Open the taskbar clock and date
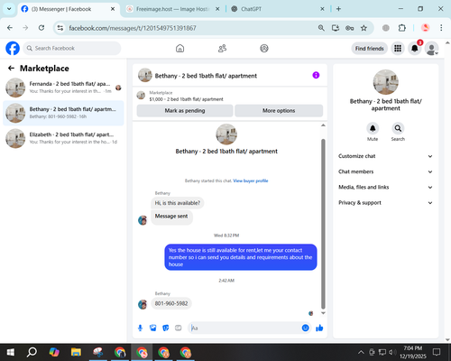The width and height of the screenshot is (451, 361). click(413, 352)
